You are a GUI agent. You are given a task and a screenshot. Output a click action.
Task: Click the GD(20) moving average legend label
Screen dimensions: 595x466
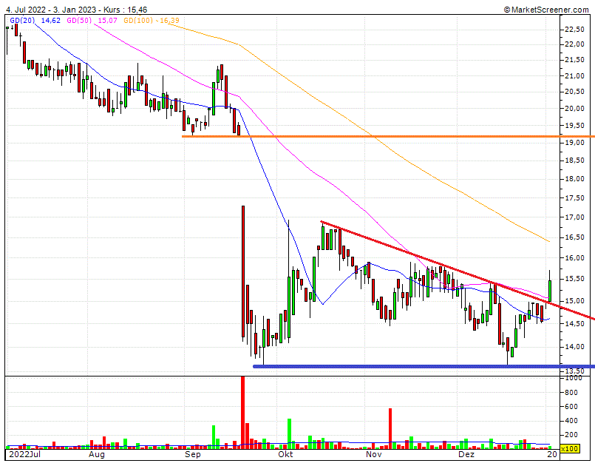point(22,21)
